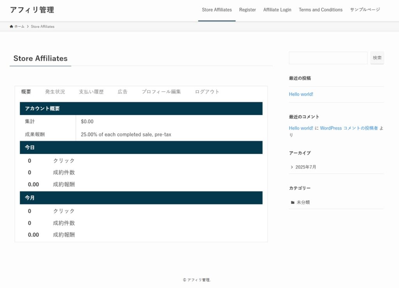This screenshot has height=288, width=399.
Task: Click the 25.00% of each completed sale text
Action: pyautogui.click(x=126, y=134)
